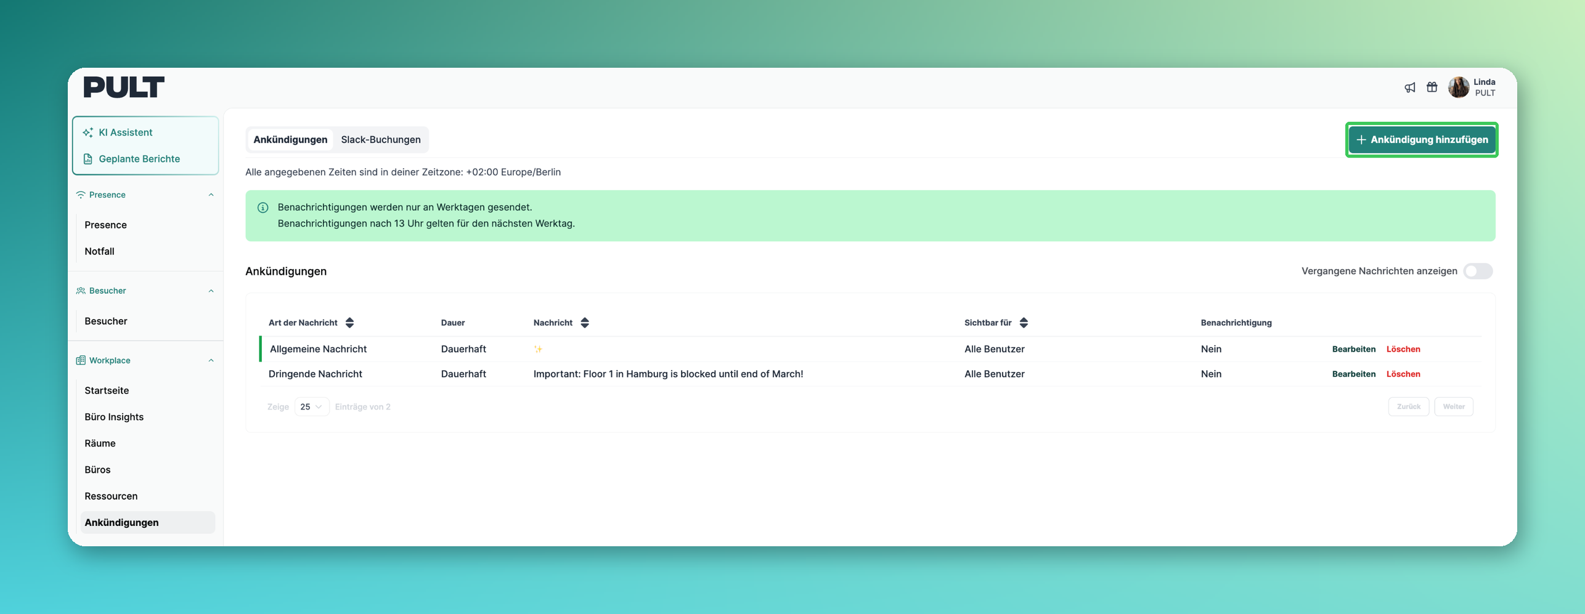Click the Zurück pagination button
This screenshot has width=1585, height=614.
click(x=1409, y=407)
